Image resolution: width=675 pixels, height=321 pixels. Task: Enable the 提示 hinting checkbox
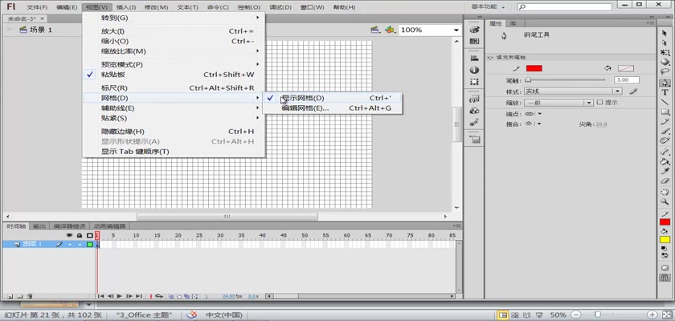[x=599, y=103]
